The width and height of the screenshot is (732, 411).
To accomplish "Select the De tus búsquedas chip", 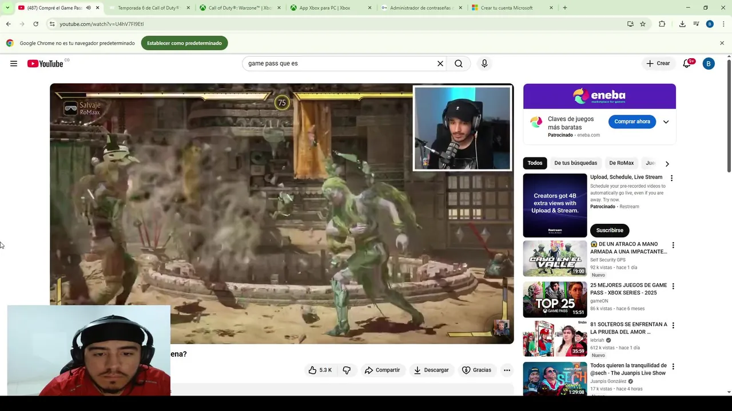I will tap(575, 163).
